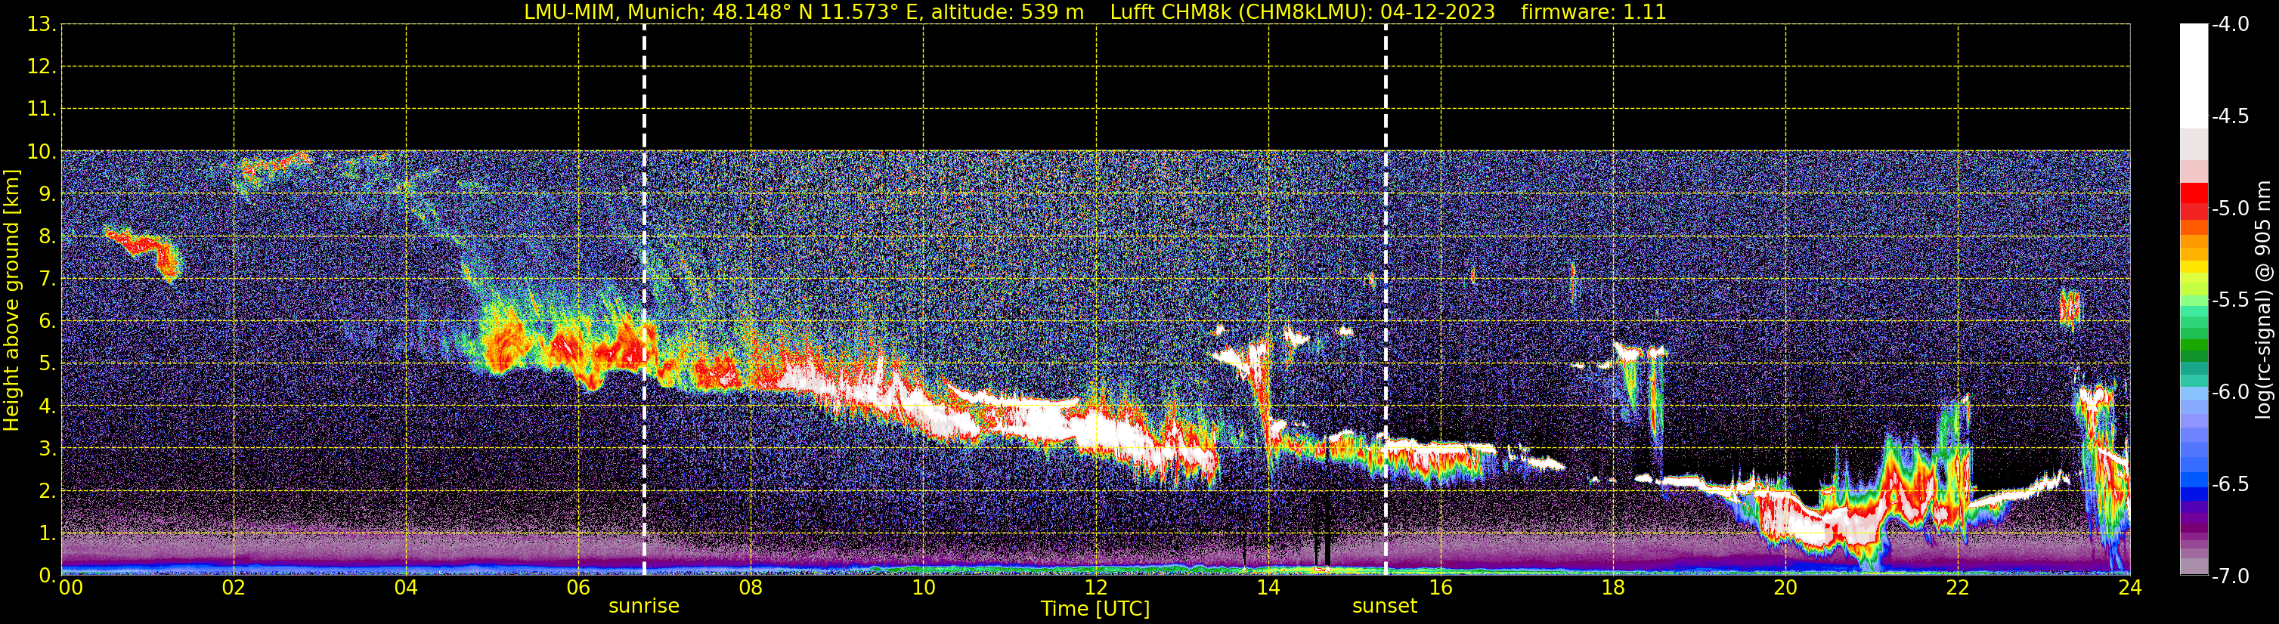Click the white segment of the colorbar
Viewport: 2279px width, 624px height.
point(2193,76)
